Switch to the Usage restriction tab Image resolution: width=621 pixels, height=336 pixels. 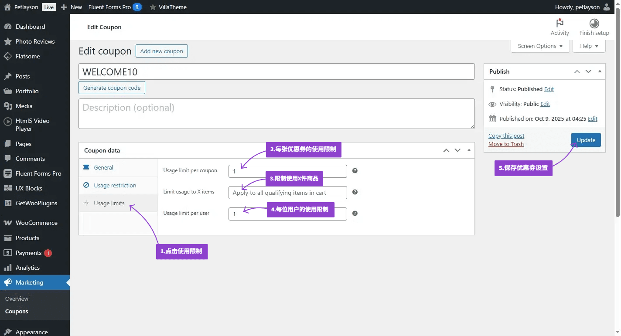(x=115, y=185)
